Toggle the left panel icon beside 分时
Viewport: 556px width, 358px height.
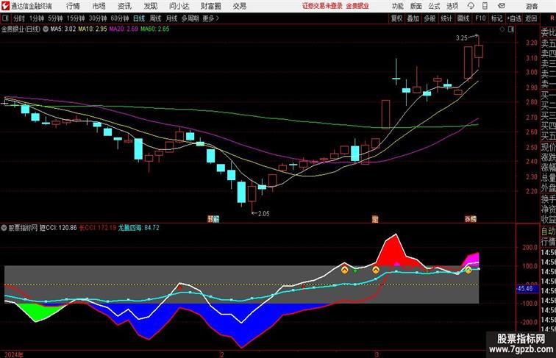point(4,18)
